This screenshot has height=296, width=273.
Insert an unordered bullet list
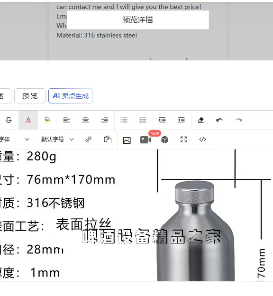point(124,120)
